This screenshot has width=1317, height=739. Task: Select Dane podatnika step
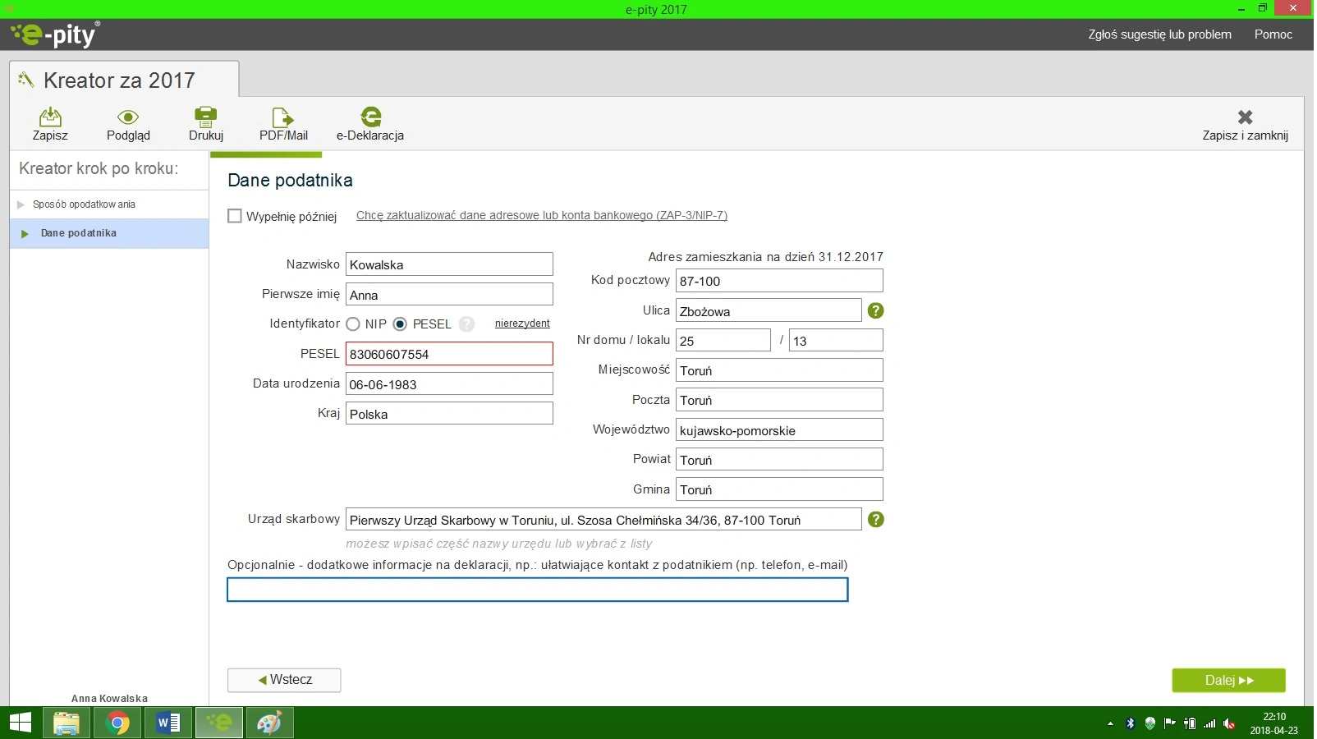[x=109, y=233]
